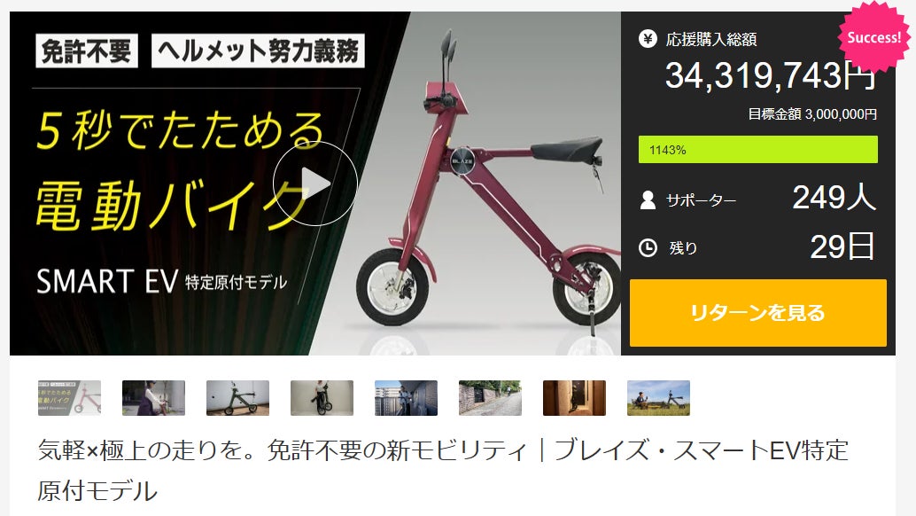Image resolution: width=916 pixels, height=516 pixels.
Task: Click the yen icon beside 応援購入総額
Action: [648, 39]
